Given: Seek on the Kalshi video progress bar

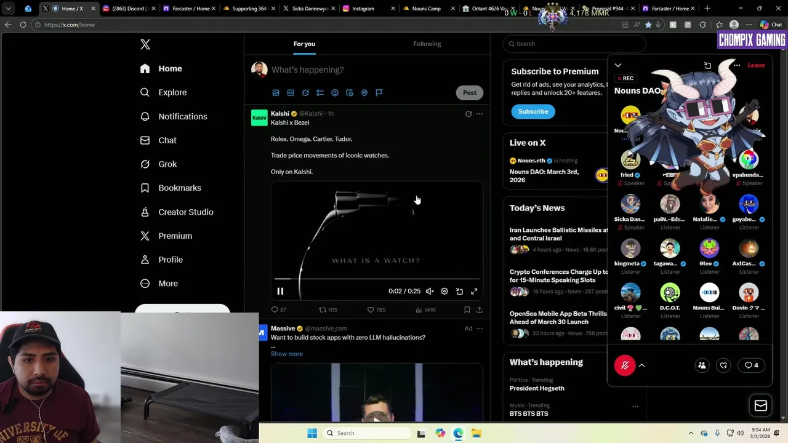Looking at the screenshot, I should (377, 279).
